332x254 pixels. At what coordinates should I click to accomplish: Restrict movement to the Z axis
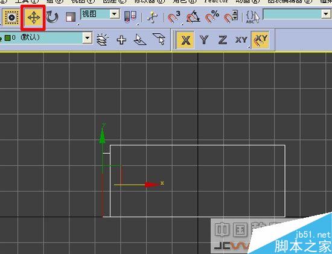pyautogui.click(x=223, y=40)
